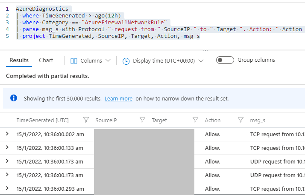305x195 pixels.
Task: Select the Results tab
Action: point(19,60)
